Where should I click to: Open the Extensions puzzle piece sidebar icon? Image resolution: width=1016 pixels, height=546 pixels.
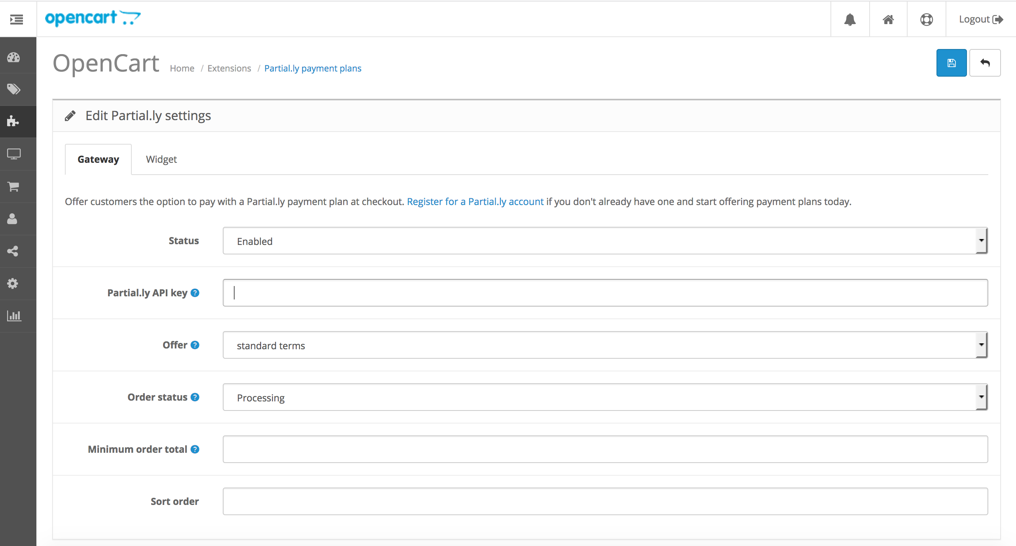point(13,121)
